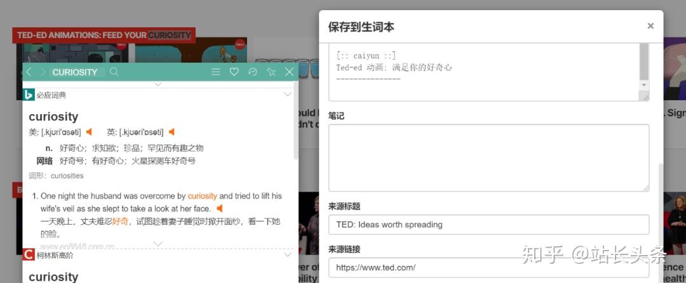Click the word form curiosities
686x283 pixels.
point(67,176)
